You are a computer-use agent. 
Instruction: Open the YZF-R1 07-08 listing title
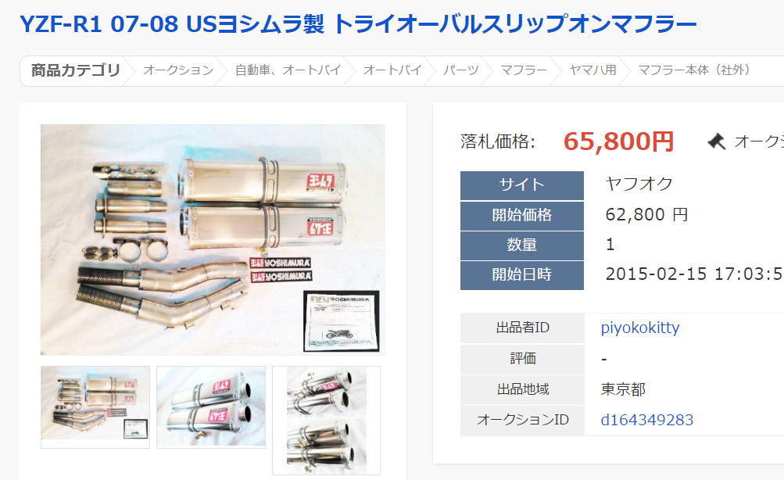[358, 24]
